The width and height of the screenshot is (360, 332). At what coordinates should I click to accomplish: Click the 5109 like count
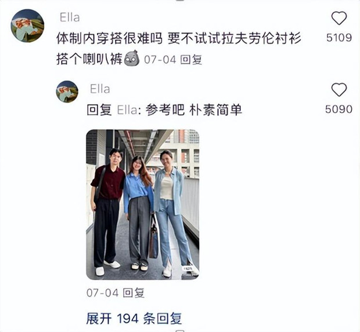click(339, 38)
